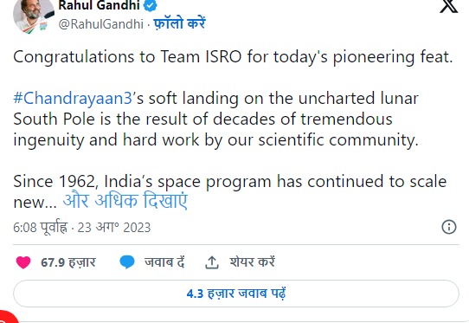This screenshot has width=469, height=323.
Task: Click the शेयर करें share label
Action: [x=252, y=262]
